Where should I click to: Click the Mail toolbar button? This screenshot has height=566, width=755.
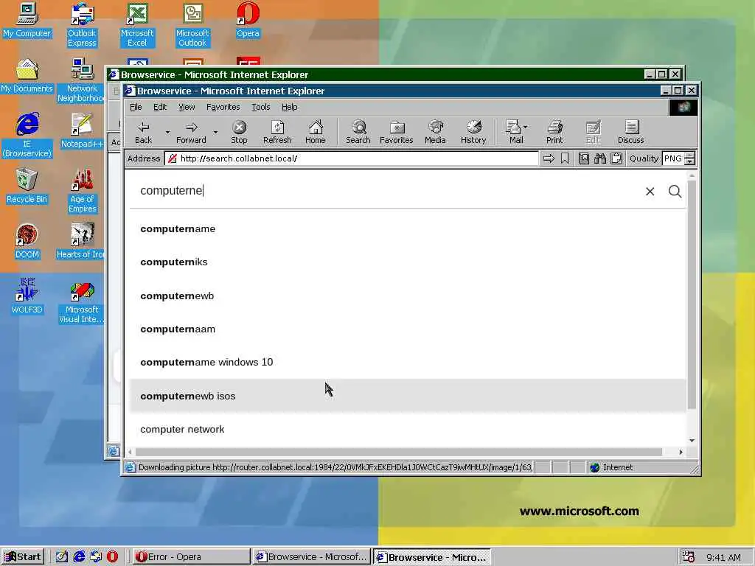(513, 132)
